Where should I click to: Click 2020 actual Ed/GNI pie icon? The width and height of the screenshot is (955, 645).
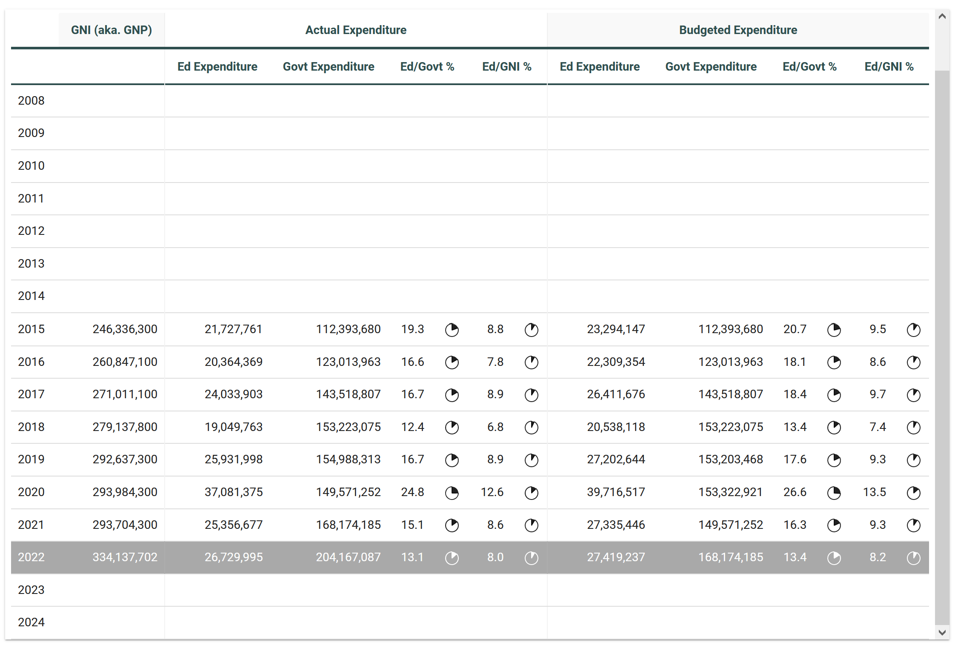pyautogui.click(x=531, y=493)
